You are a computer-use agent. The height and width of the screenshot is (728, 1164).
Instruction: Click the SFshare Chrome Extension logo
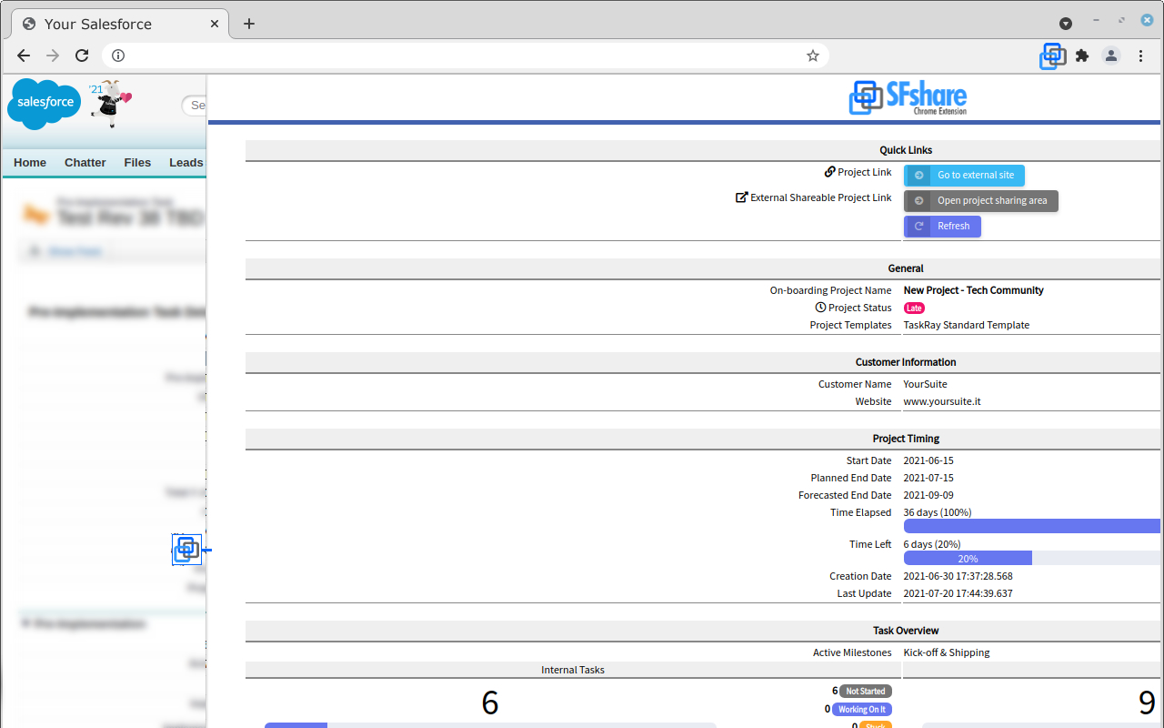click(908, 97)
